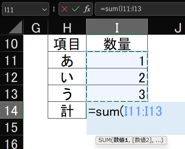Select column H header

pos(67,27)
